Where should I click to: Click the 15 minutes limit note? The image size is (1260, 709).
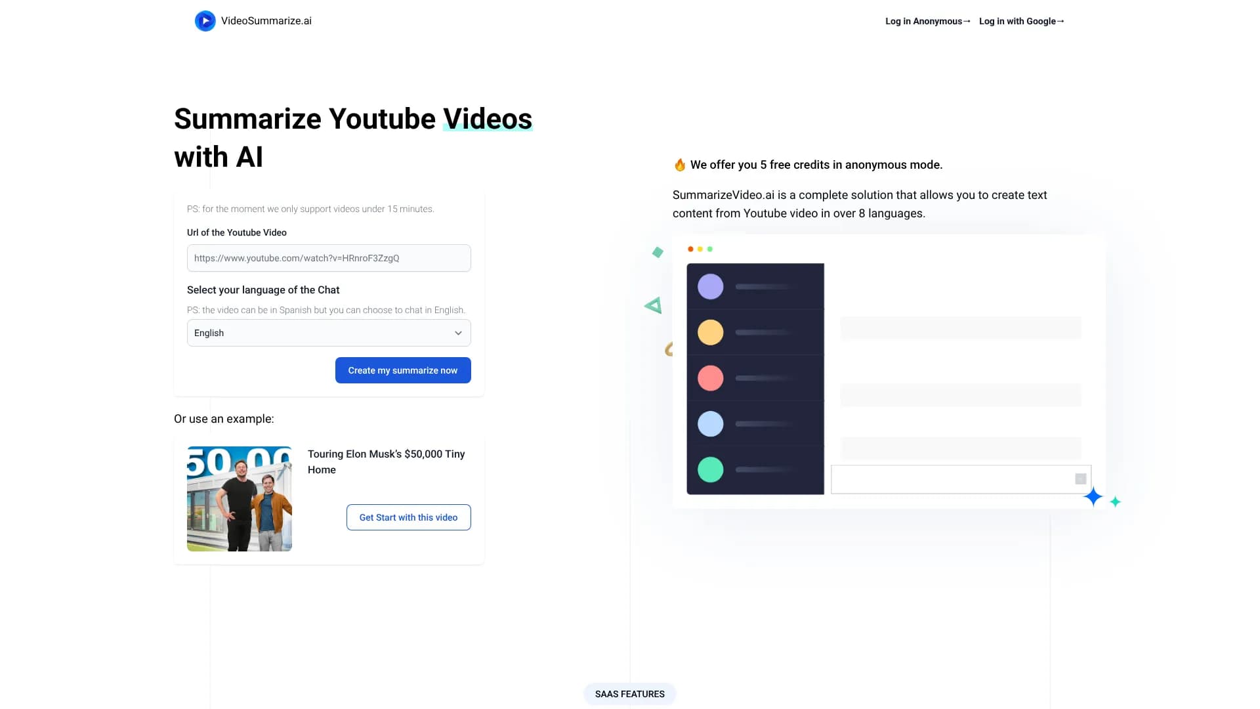pyautogui.click(x=310, y=209)
